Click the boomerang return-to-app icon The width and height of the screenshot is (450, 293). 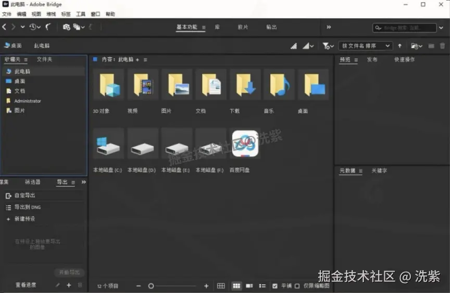point(48,27)
